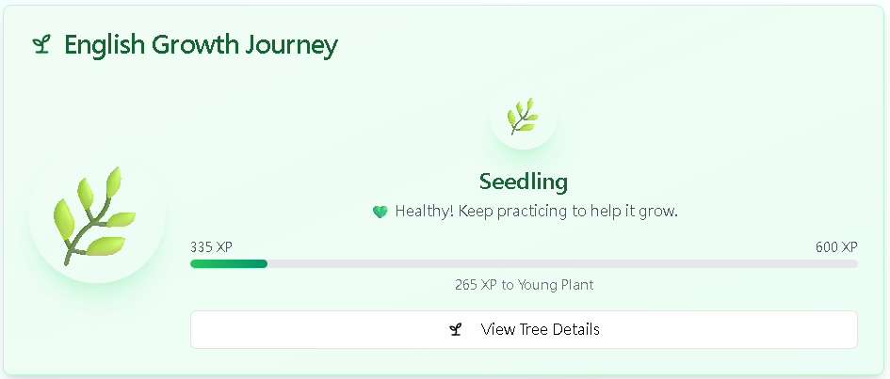Screen dimensions: 890x379
Task: Click the 600 XP goal label
Action: coord(836,247)
